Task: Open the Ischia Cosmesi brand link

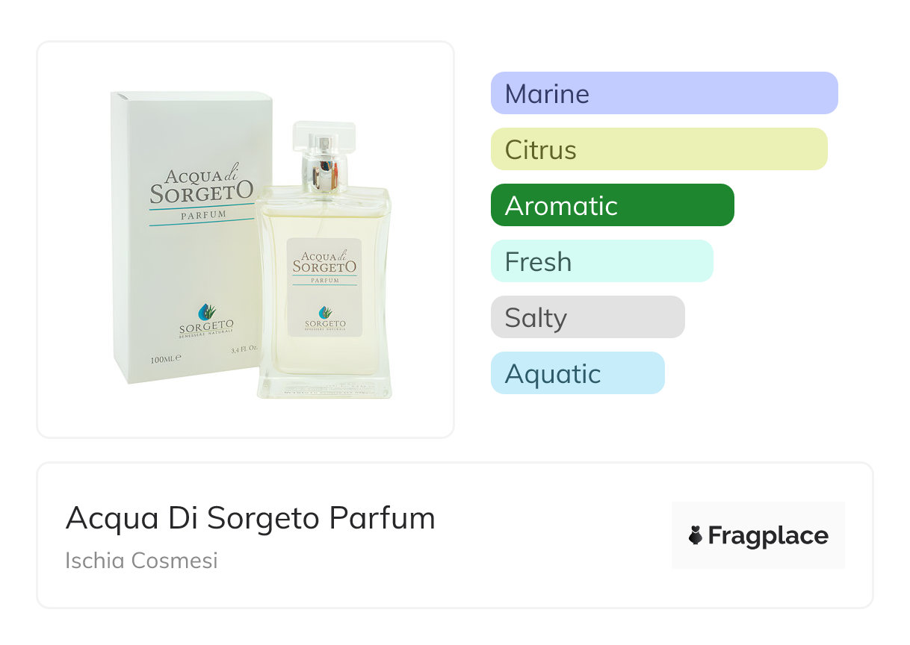Action: [141, 560]
